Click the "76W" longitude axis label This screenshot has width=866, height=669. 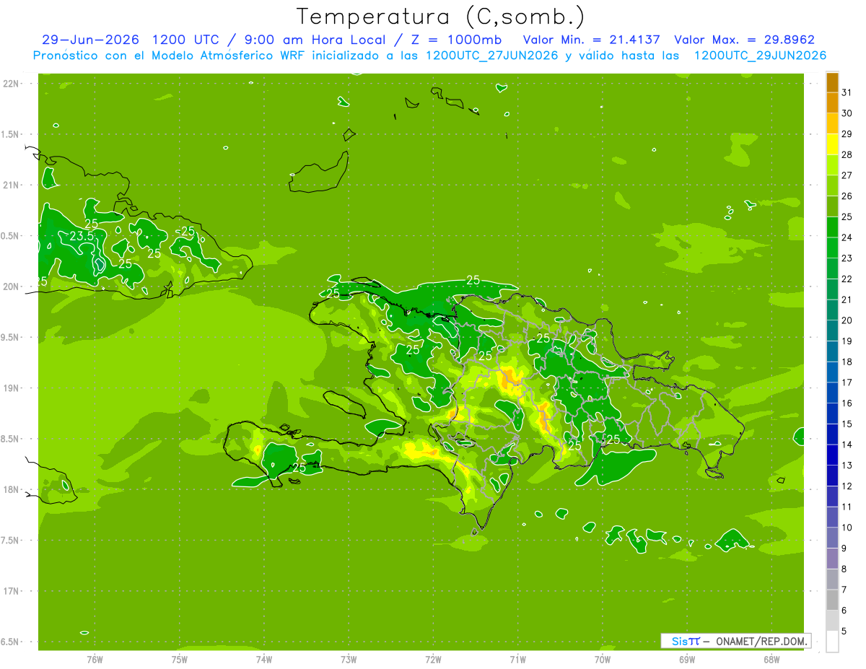95,660
